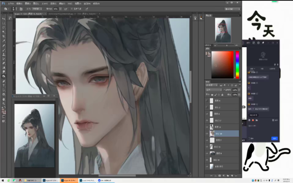Image resolution: width=293 pixels, height=183 pixels.
Task: Select the Zoom magnifier tool
Action: click(x=4, y=103)
